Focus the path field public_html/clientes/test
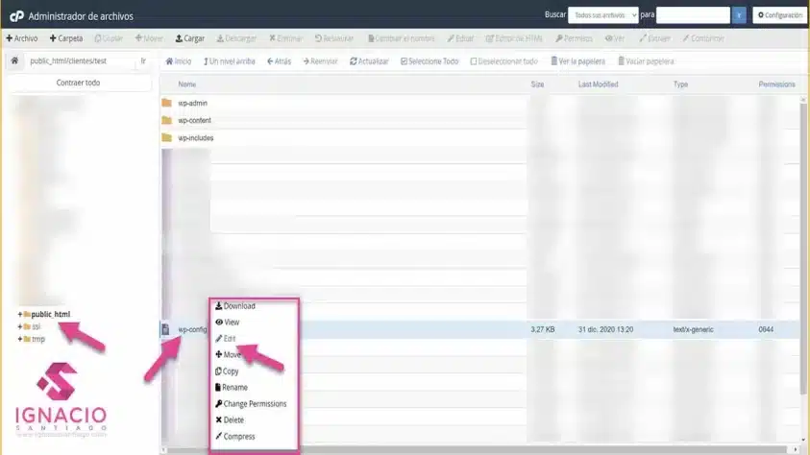Image resolution: width=810 pixels, height=455 pixels. [80, 61]
